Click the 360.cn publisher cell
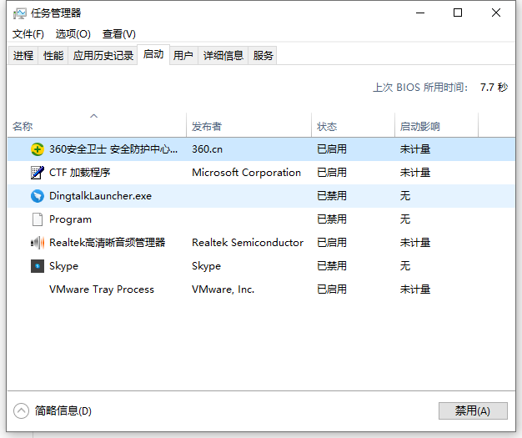522x438 pixels. coord(207,149)
